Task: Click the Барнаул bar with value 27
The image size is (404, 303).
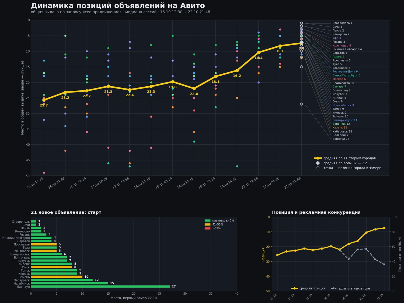Action: point(100,287)
